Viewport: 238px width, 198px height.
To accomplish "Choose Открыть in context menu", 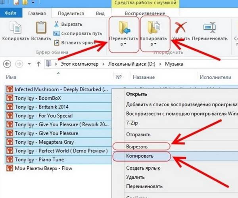I will (136, 94).
